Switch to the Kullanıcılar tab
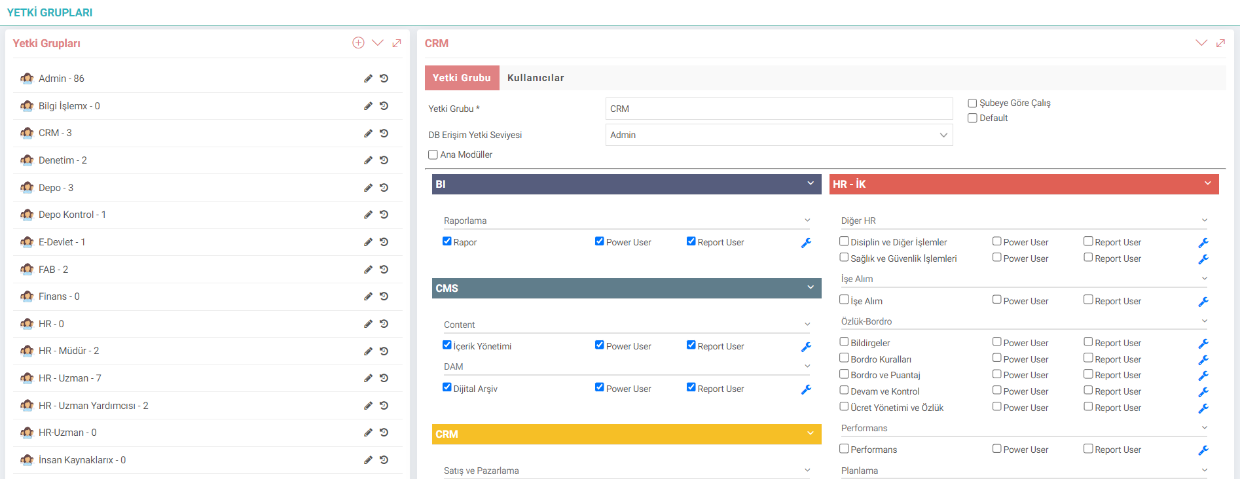The image size is (1240, 479). point(536,78)
